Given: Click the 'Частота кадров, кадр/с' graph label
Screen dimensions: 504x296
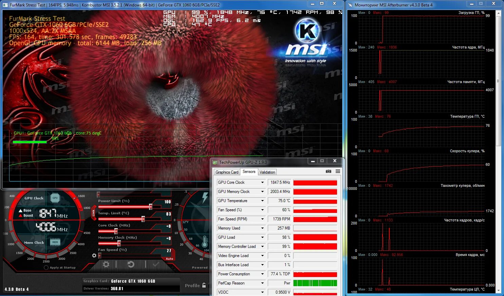Looking at the screenshot, I should [x=464, y=220].
